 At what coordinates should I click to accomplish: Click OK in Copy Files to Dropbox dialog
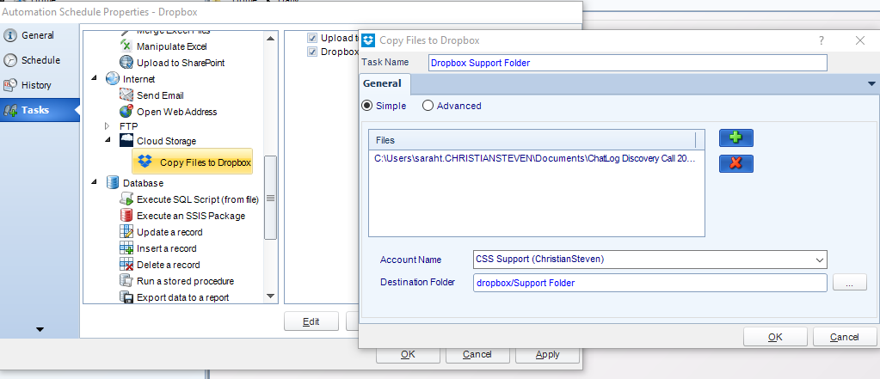775,337
